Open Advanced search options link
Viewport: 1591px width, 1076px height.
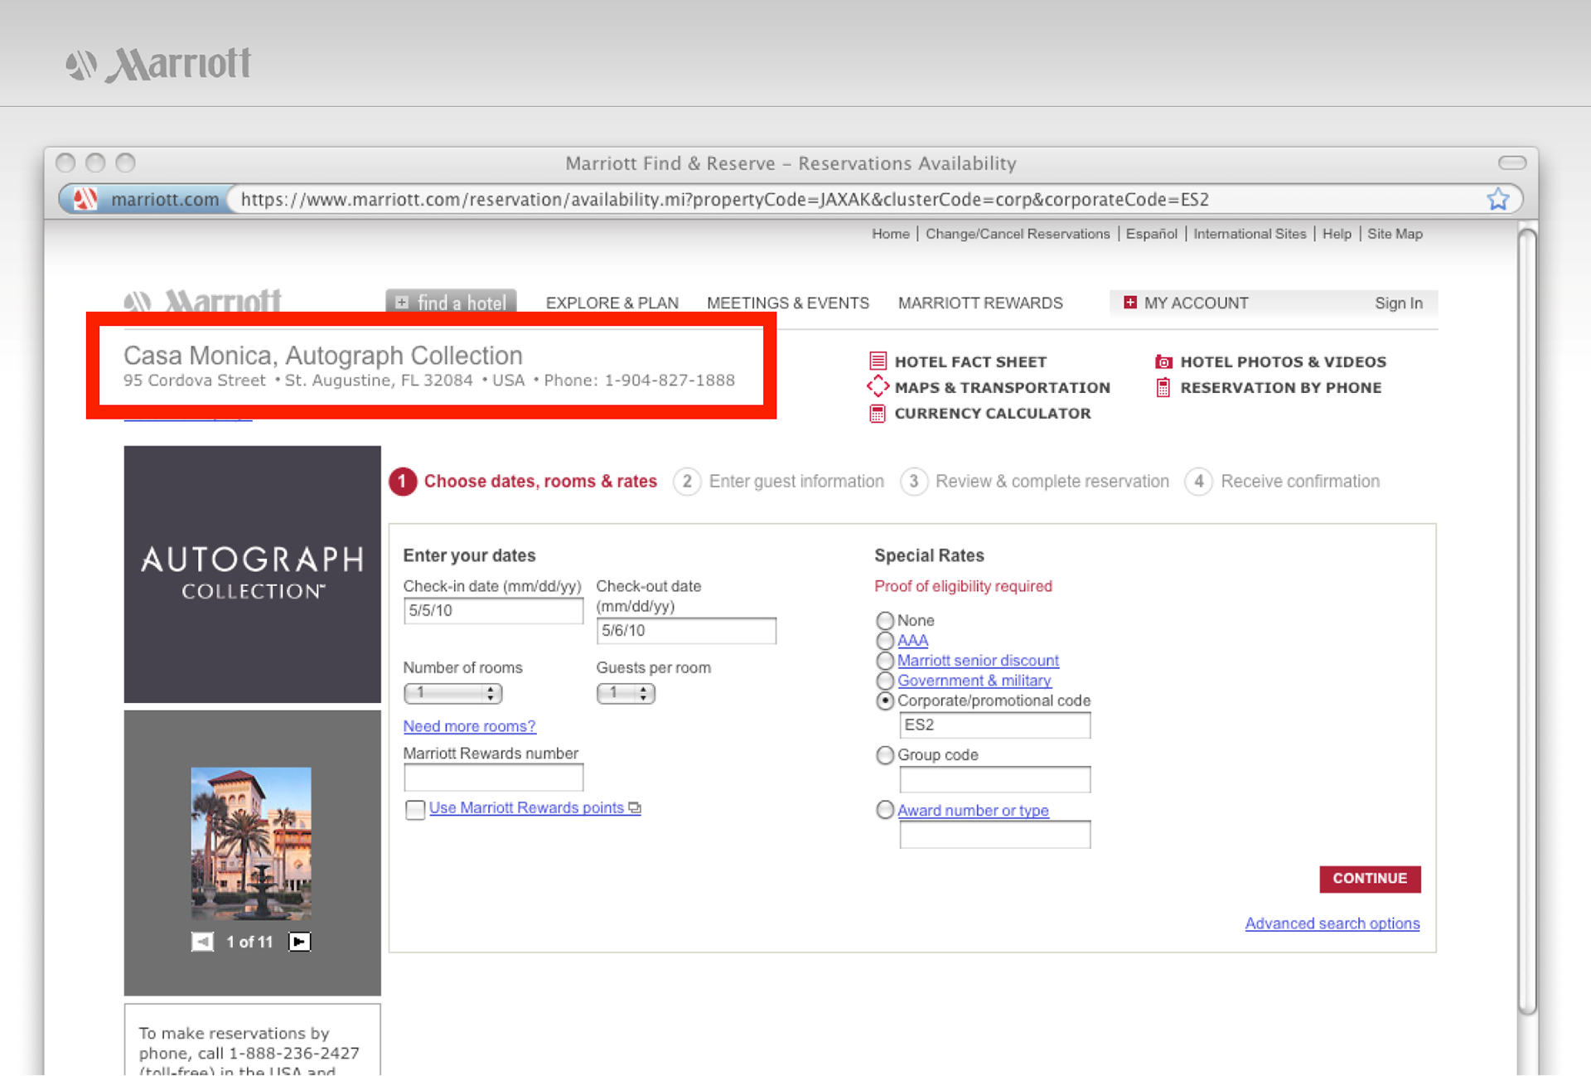[x=1332, y=923]
